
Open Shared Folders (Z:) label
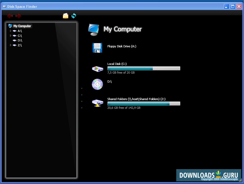[x=136, y=99]
